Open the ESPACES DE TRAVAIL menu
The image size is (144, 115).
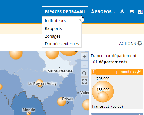[65, 12]
